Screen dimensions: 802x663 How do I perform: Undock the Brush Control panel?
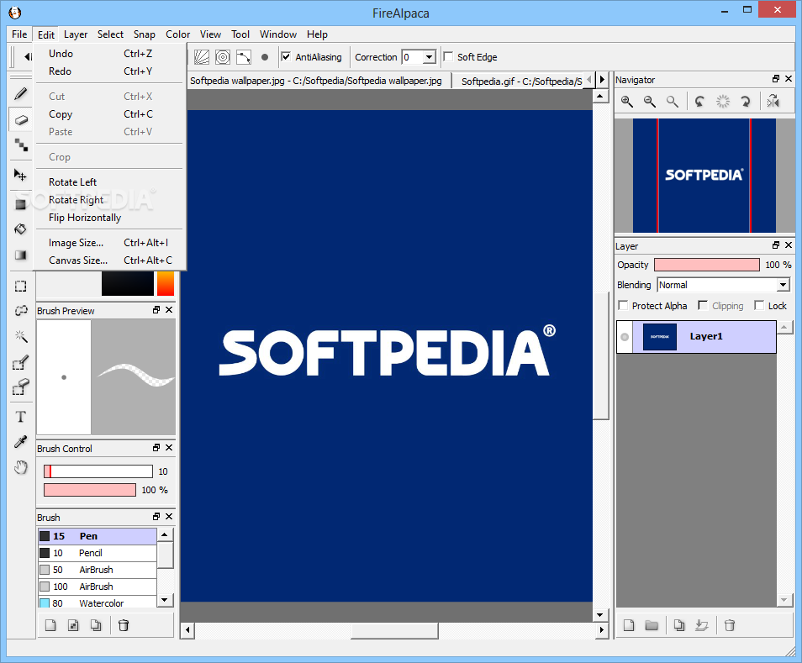(x=156, y=447)
